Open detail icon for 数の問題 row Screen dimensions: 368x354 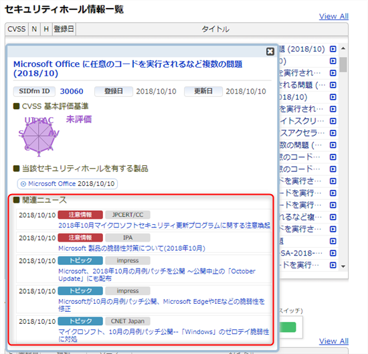tap(333, 145)
